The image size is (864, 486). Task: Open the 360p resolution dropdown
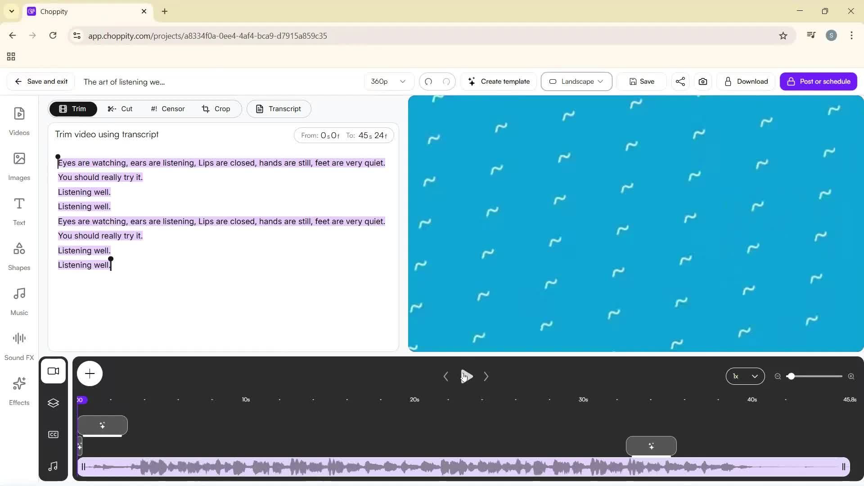pyautogui.click(x=388, y=81)
